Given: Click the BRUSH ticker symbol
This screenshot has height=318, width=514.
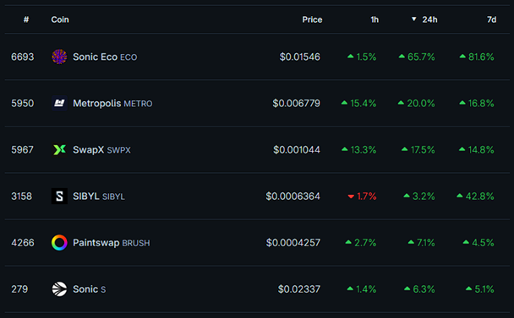Looking at the screenshot, I should click(136, 243).
